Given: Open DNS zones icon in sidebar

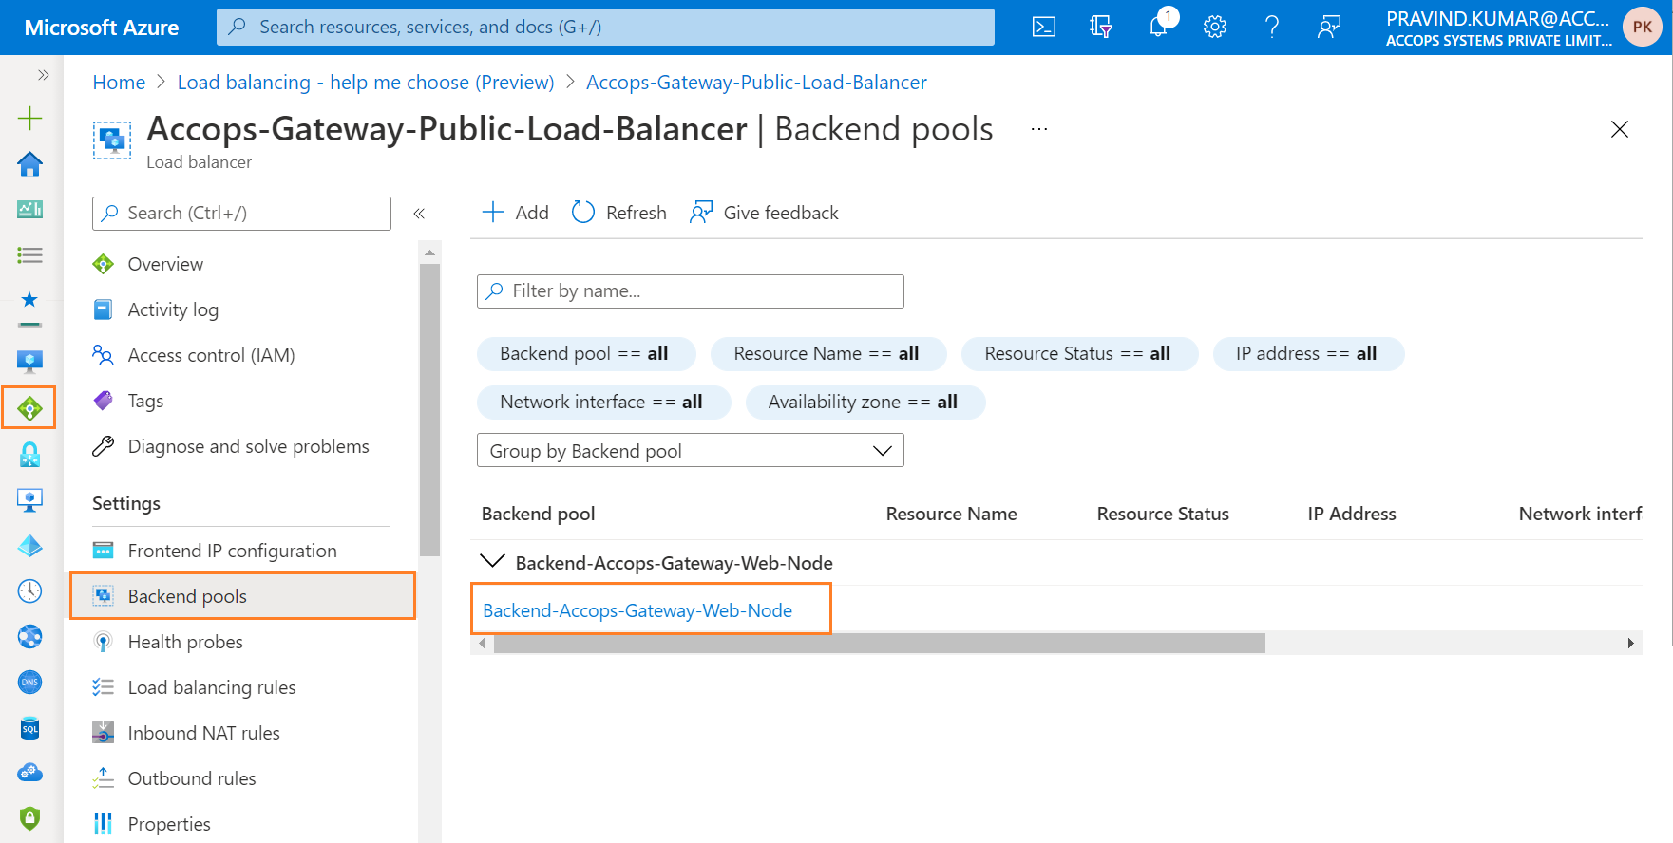Looking at the screenshot, I should pos(30,682).
